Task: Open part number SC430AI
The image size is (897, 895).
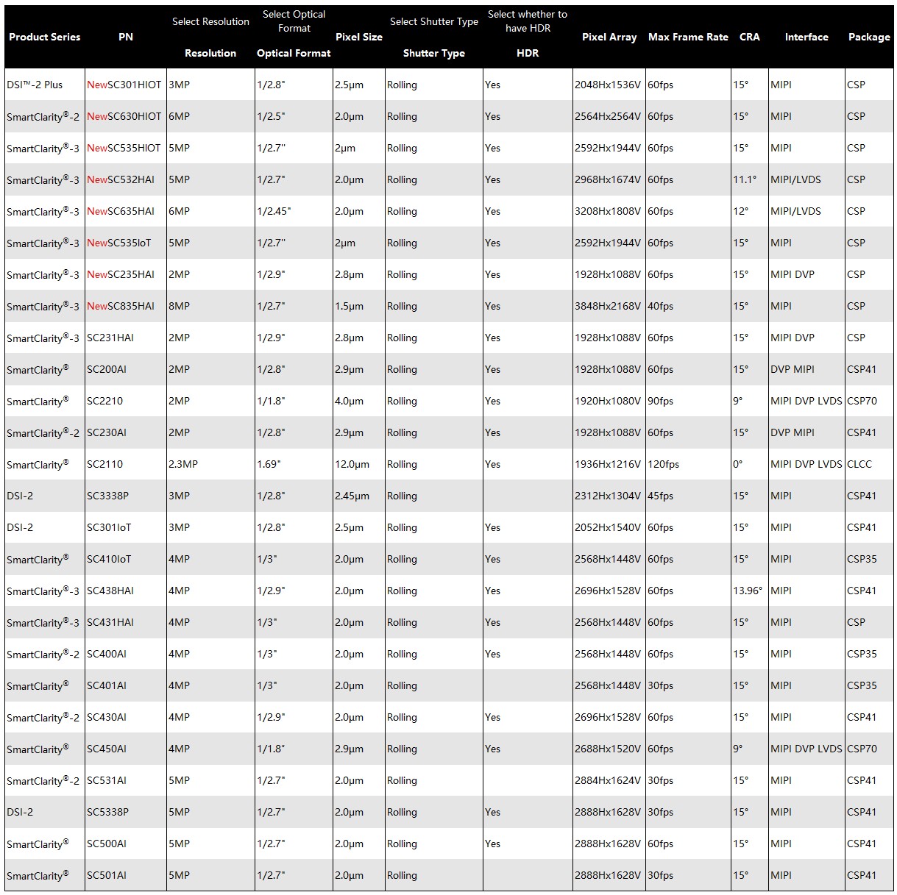Action: pos(107,717)
